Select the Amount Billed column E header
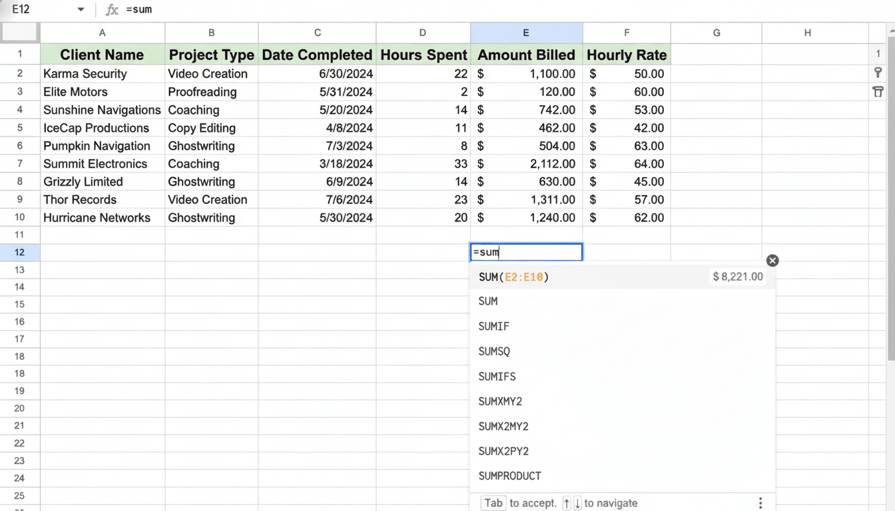895x511 pixels. [x=526, y=32]
